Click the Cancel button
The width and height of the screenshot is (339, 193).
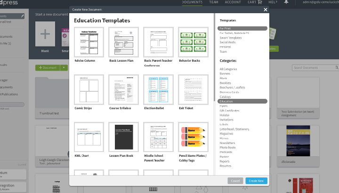click(235, 181)
